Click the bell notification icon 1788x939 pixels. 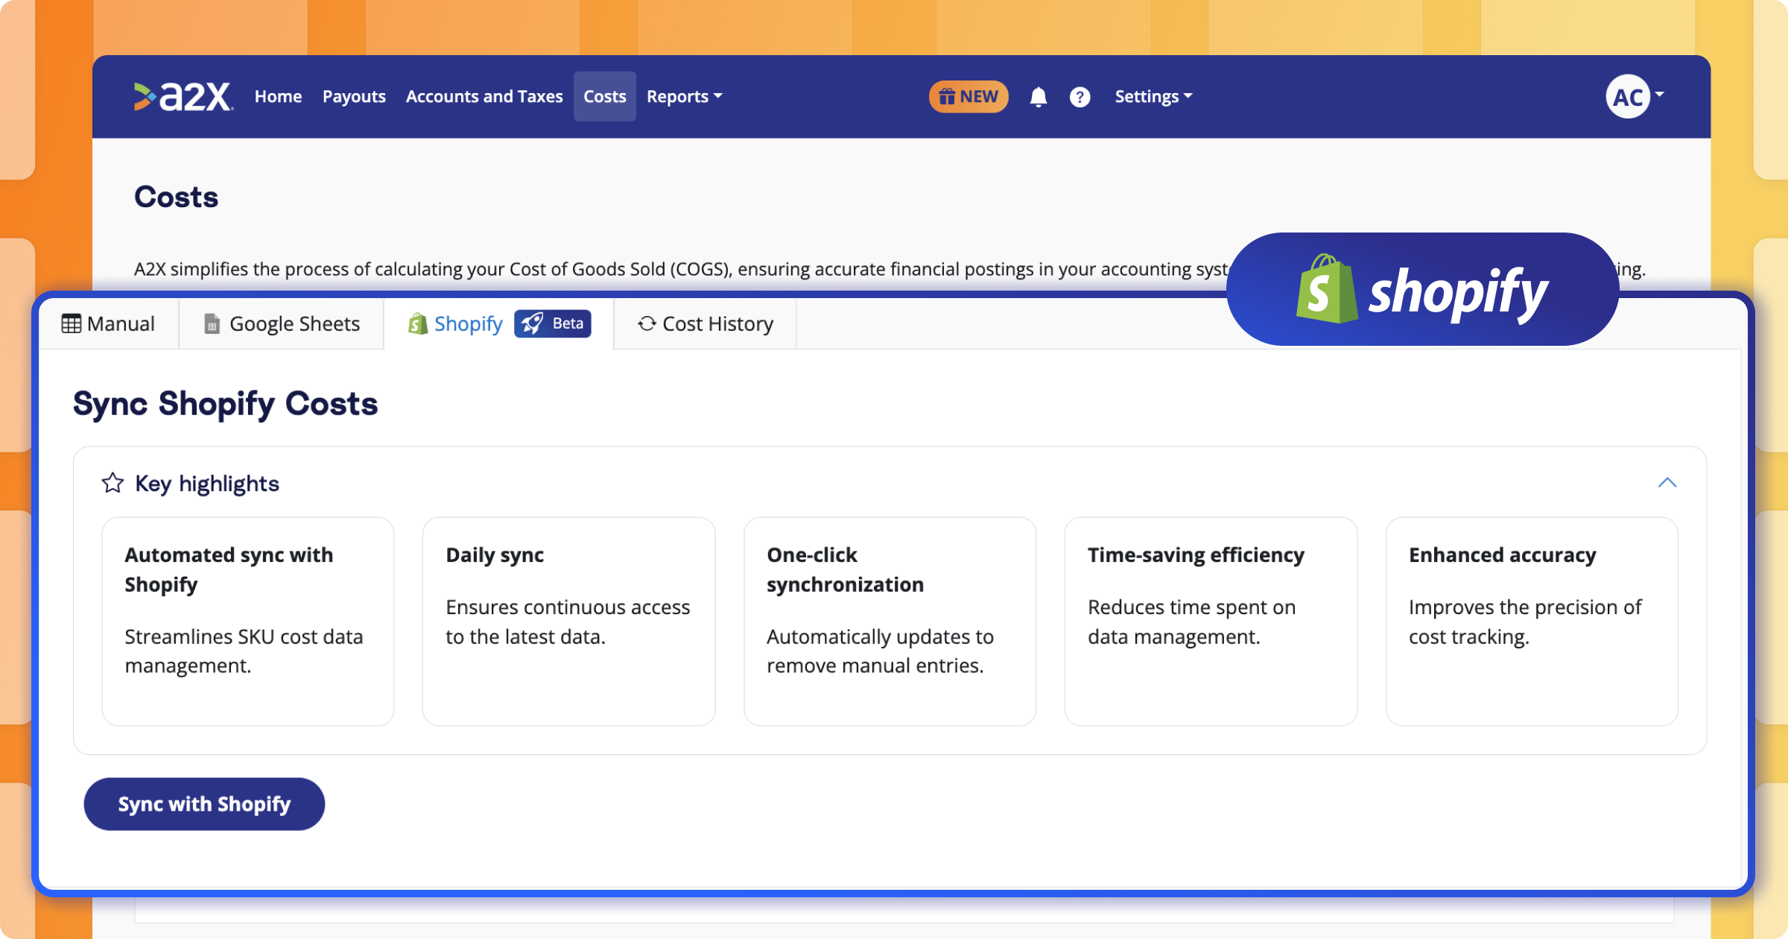[1037, 96]
